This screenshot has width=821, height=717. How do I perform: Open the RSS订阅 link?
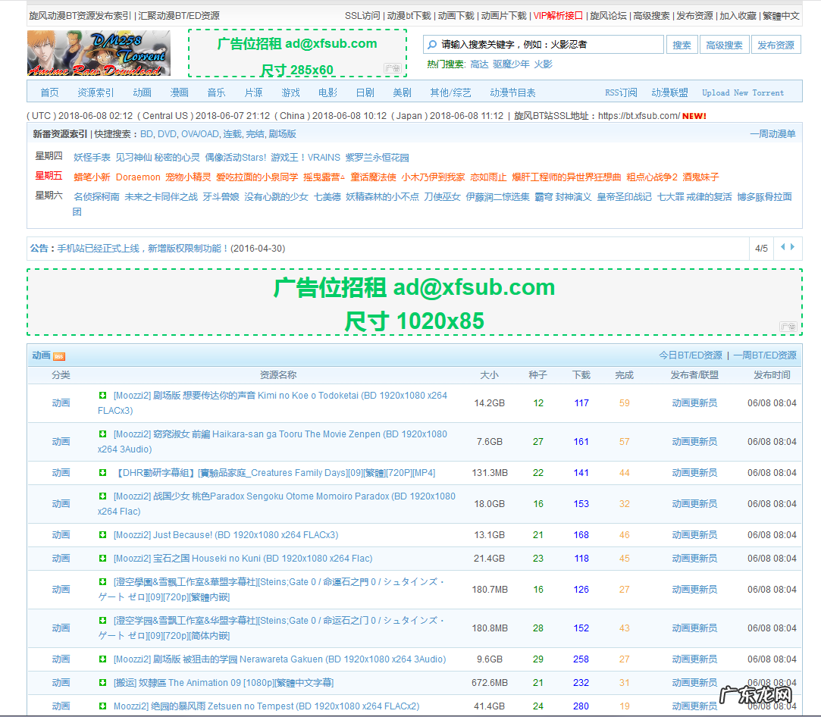[621, 92]
